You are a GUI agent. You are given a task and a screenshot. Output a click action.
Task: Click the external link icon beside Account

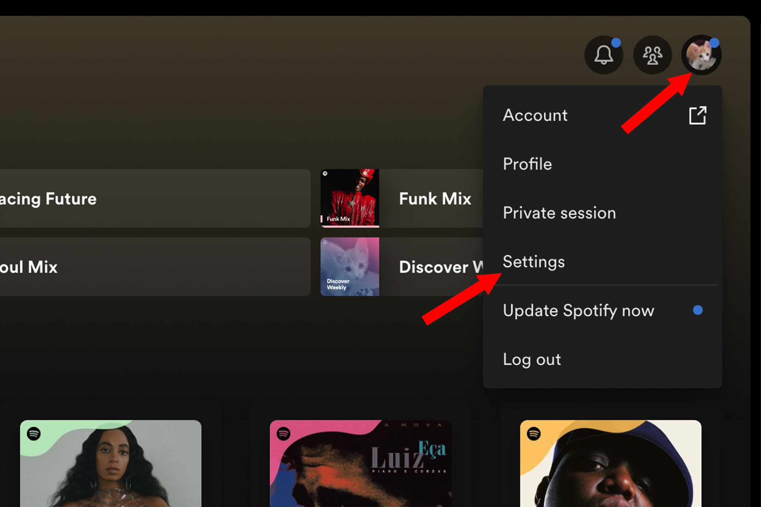(698, 115)
